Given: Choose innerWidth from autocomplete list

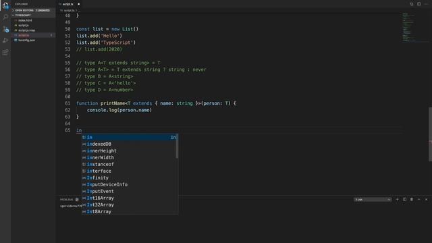Looking at the screenshot, I should click(x=130, y=157).
